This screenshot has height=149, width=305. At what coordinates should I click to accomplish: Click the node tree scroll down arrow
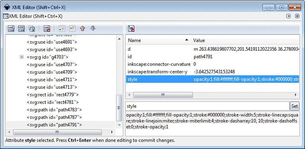pos(119,125)
